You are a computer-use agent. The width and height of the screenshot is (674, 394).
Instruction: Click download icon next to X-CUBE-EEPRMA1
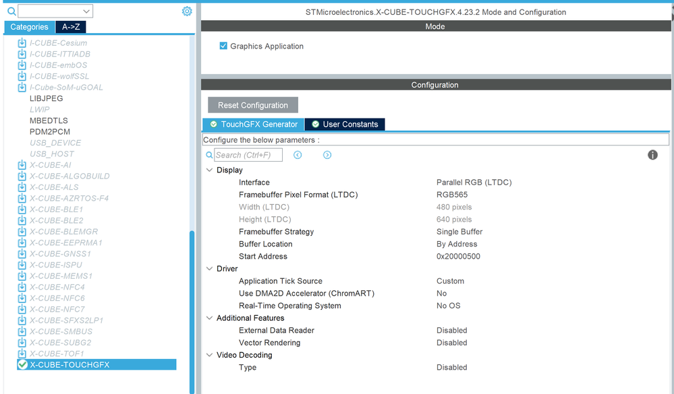point(22,243)
